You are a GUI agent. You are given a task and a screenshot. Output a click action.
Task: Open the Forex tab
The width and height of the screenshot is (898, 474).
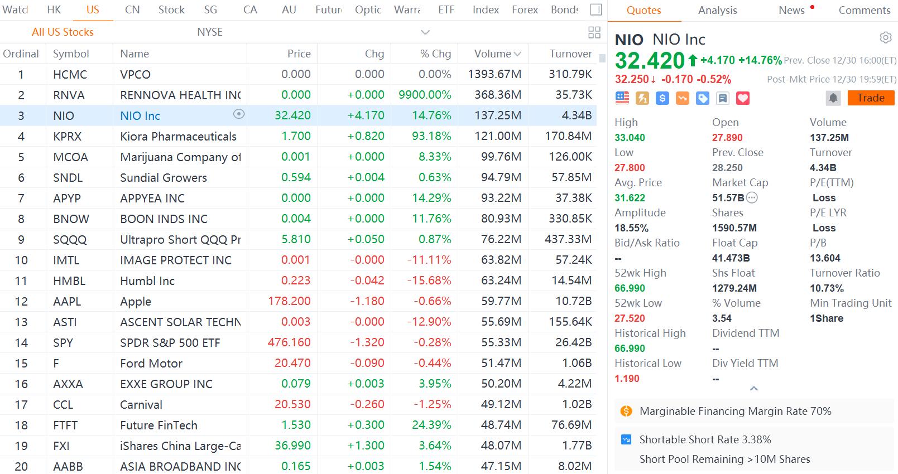tap(525, 9)
